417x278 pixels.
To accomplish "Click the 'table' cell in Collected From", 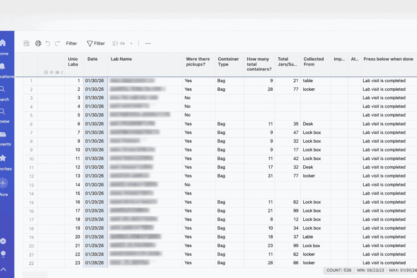I will coord(316,81).
